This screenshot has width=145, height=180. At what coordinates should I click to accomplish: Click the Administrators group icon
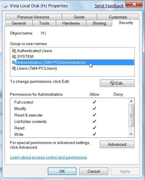(x=14, y=62)
